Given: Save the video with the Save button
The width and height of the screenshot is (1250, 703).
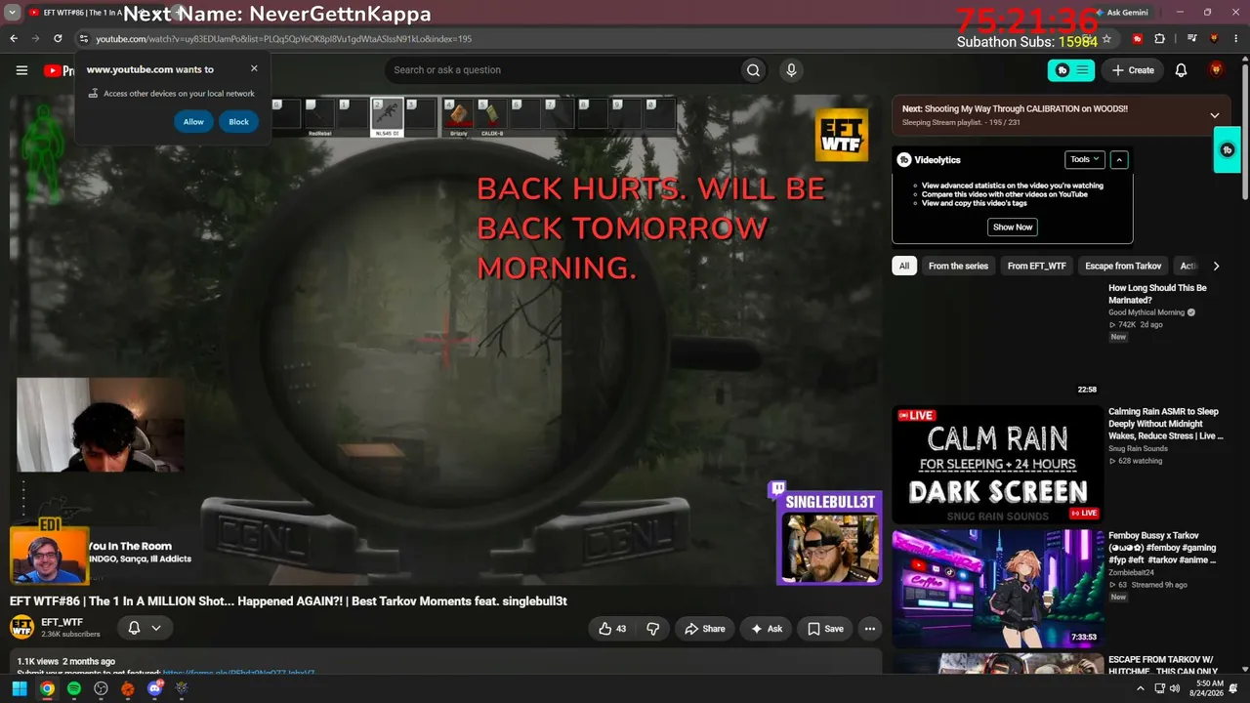Looking at the screenshot, I should click(825, 629).
